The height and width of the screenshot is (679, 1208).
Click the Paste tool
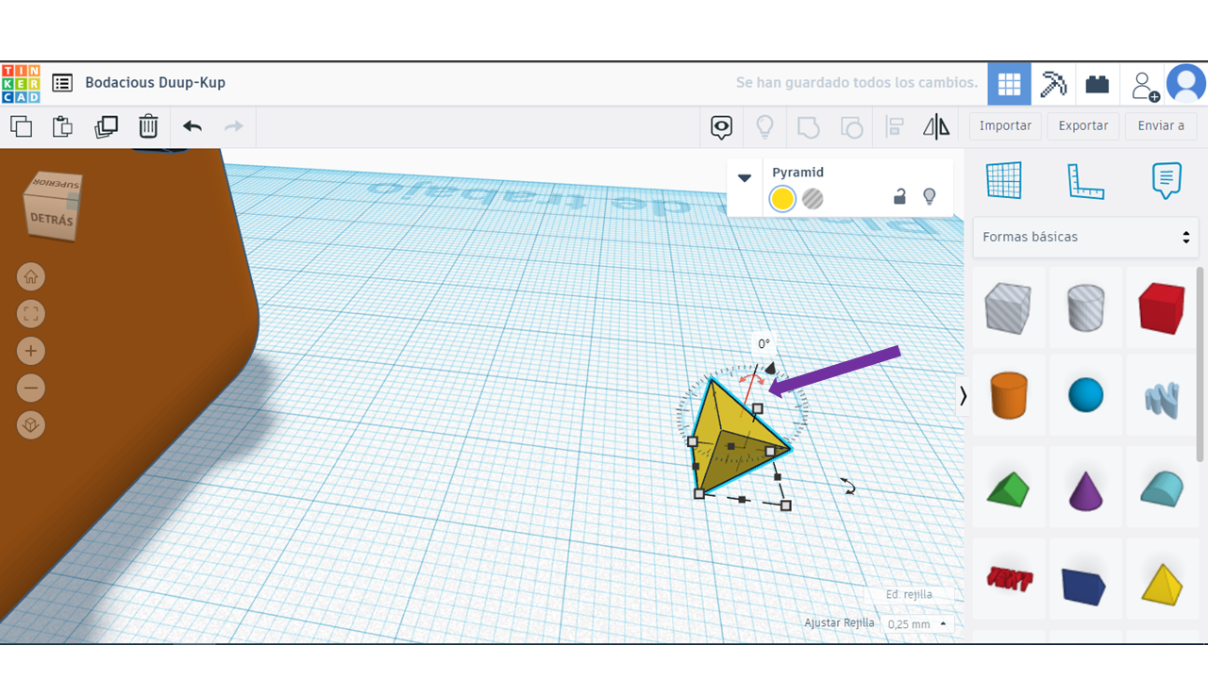pos(62,126)
